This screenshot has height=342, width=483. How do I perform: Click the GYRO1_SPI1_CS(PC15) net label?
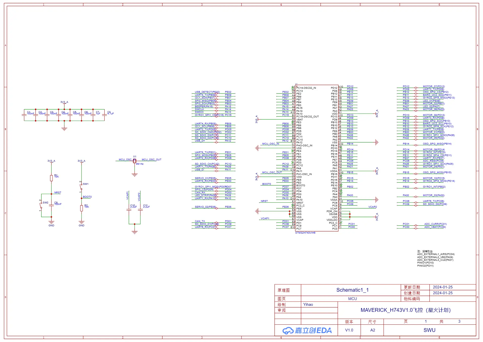[x=209, y=115]
